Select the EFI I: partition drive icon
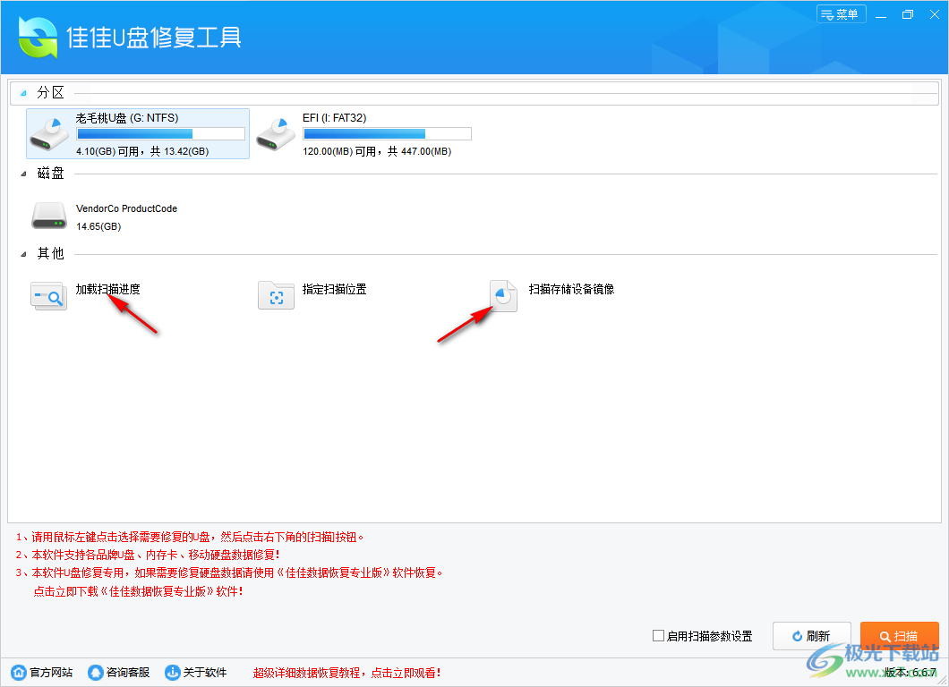The image size is (949, 687). pyautogui.click(x=276, y=133)
